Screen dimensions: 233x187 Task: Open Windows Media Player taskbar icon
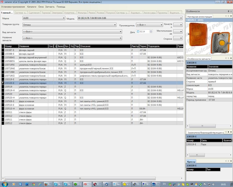pyautogui.click(x=14, y=184)
